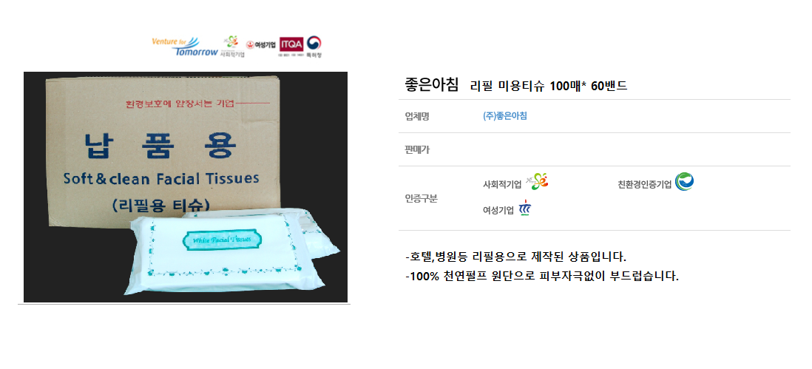Viewport: 812px width, 369px height.
Task: Click the 사회적기업 logo in top banner
Action: 232,46
